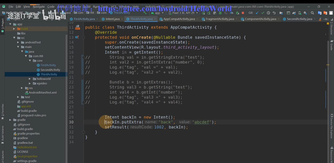This screenshot has height=163, width=334.
Task: Click the yellow inspection indicator square
Action: coord(328,24)
